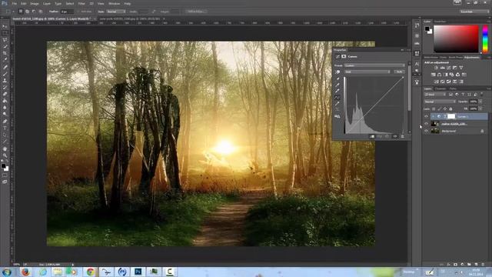Switch to the Channels tab
Image resolution: width=492 pixels, height=277 pixels.
tap(440, 89)
